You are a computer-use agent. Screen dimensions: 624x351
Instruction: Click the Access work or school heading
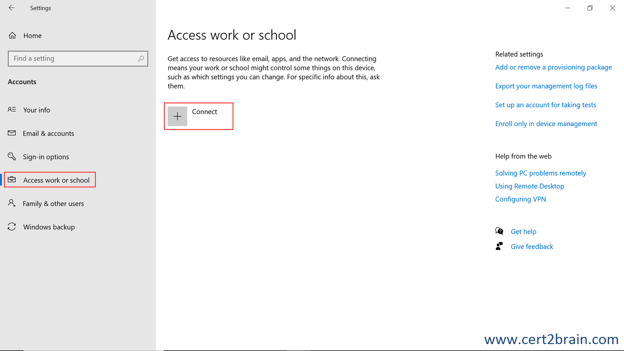tap(232, 35)
